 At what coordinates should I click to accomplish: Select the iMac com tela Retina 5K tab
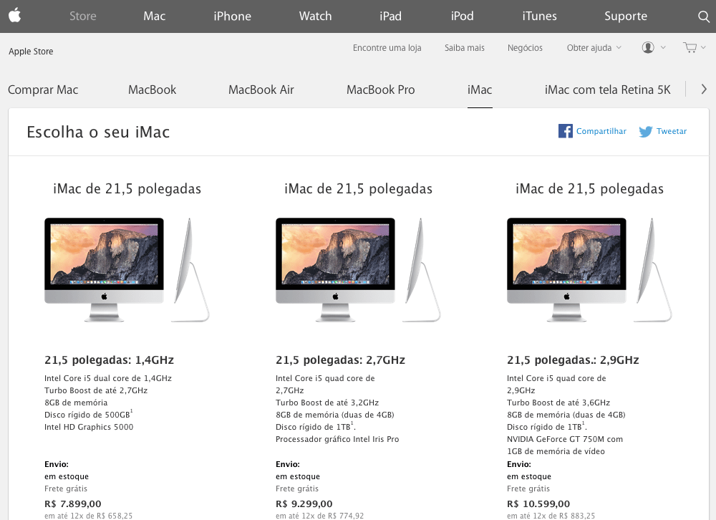click(607, 90)
